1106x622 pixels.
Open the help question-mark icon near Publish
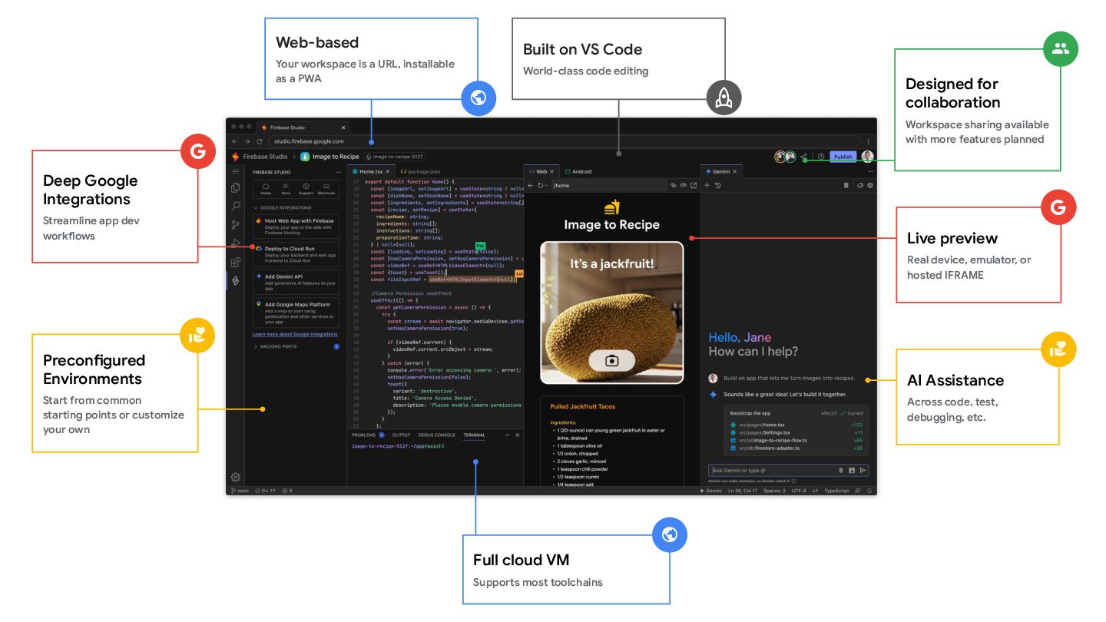[821, 157]
